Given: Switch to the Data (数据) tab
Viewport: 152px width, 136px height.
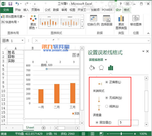Looking at the screenshot, I should [x=56, y=10].
